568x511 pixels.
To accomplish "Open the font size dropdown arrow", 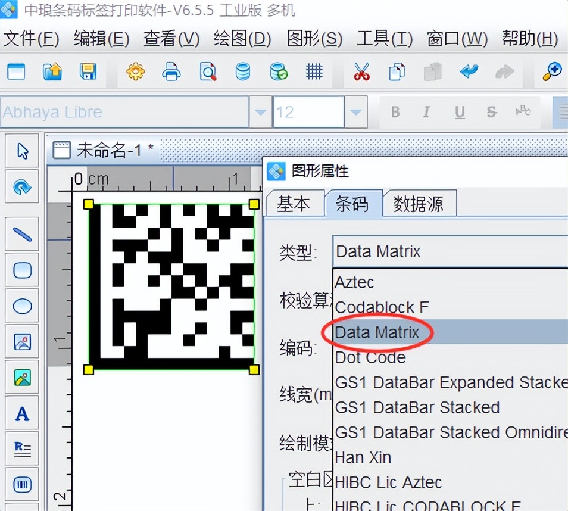I will (355, 112).
